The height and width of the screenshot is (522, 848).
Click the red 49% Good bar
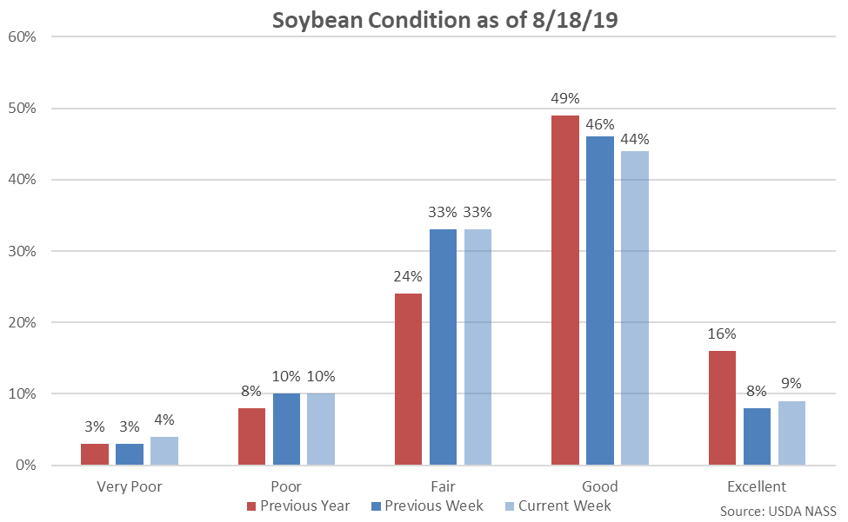click(565, 291)
